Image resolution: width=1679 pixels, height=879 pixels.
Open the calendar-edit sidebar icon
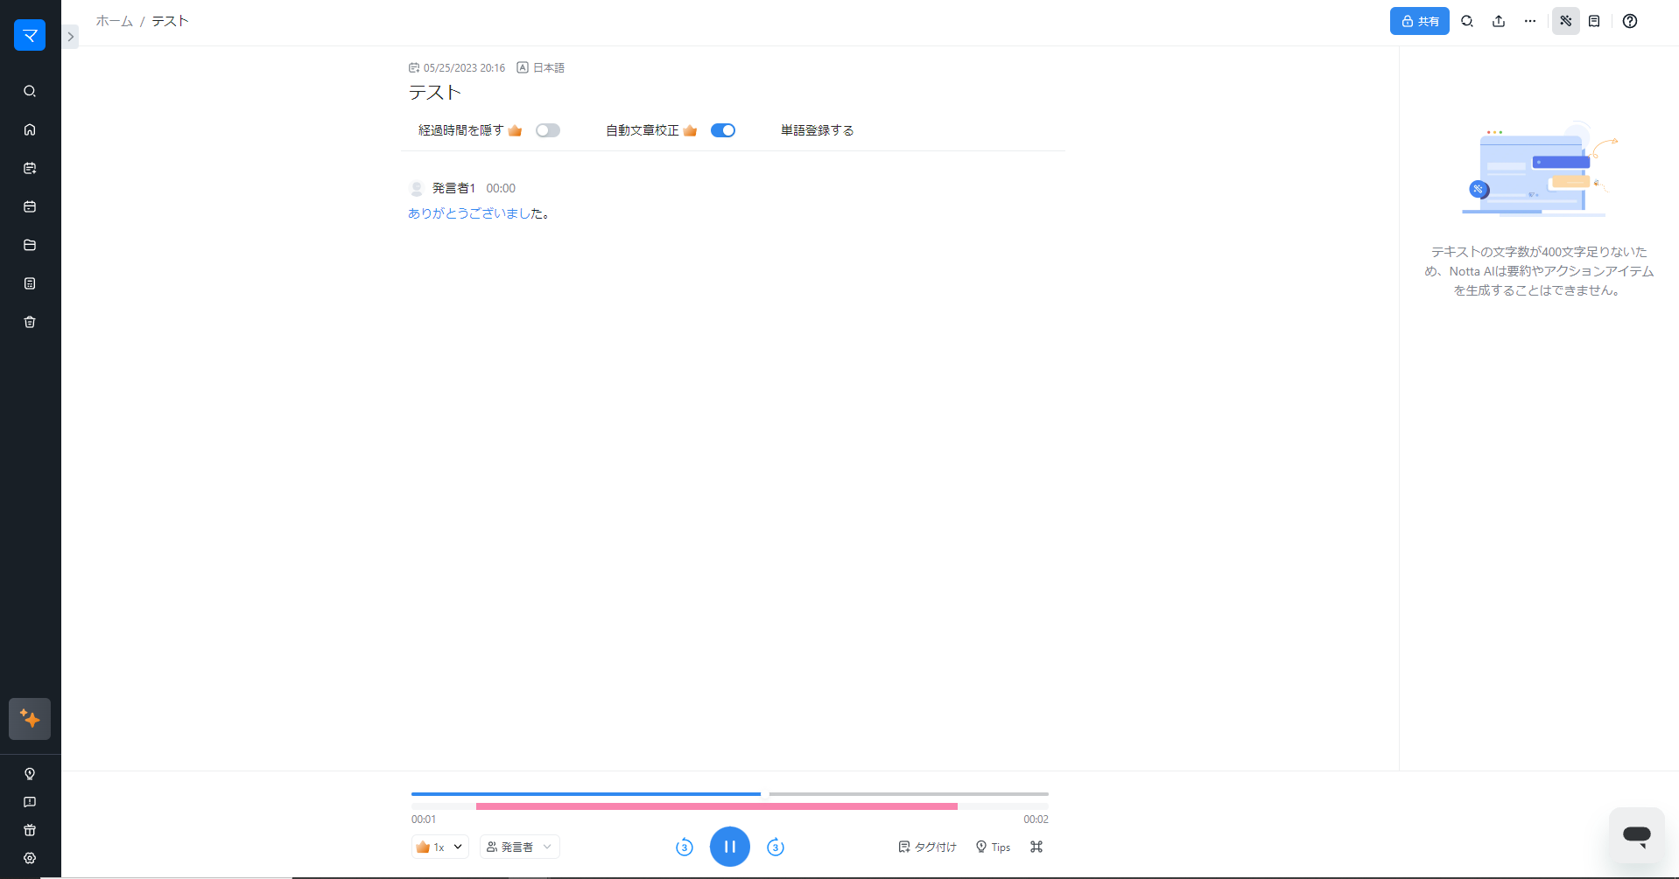pos(30,168)
